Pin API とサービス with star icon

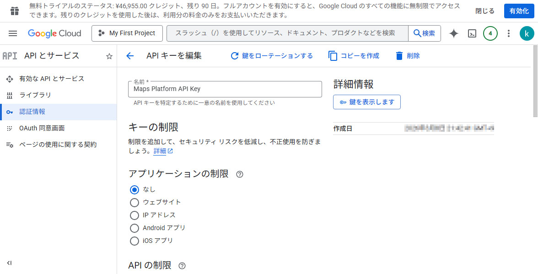pyautogui.click(x=109, y=56)
